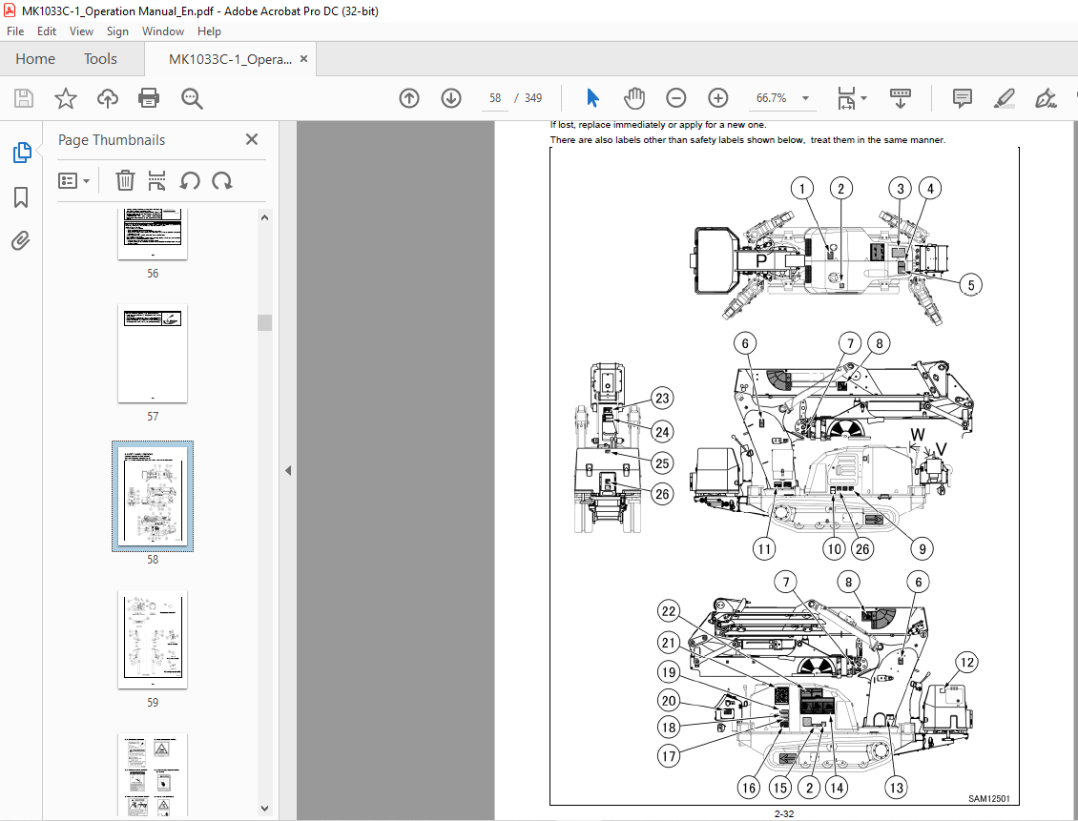
Task: Select the page 59 thumbnail
Action: click(153, 639)
